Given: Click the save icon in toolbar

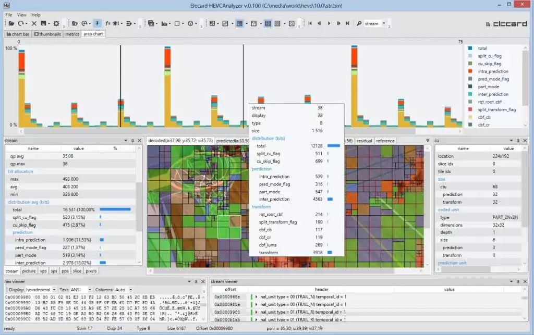Looking at the screenshot, I should pos(43,23).
